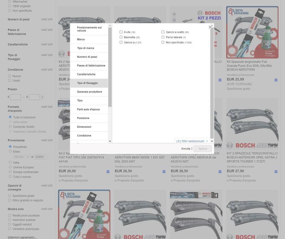The image size is (285, 239).
Task: Click the down arrow of the filter category list scrollbar
Action: (x=110, y=141)
